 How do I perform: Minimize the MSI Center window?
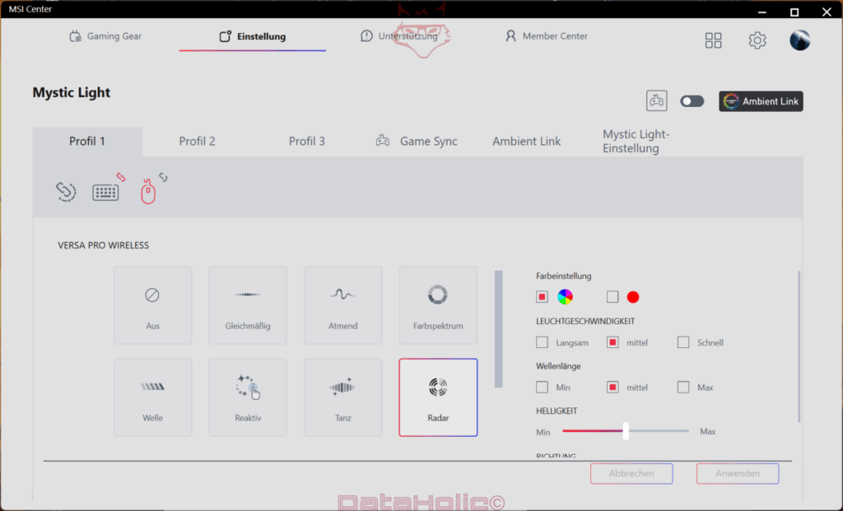point(761,12)
